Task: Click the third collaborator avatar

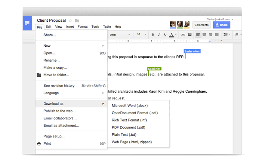Action: point(187,25)
